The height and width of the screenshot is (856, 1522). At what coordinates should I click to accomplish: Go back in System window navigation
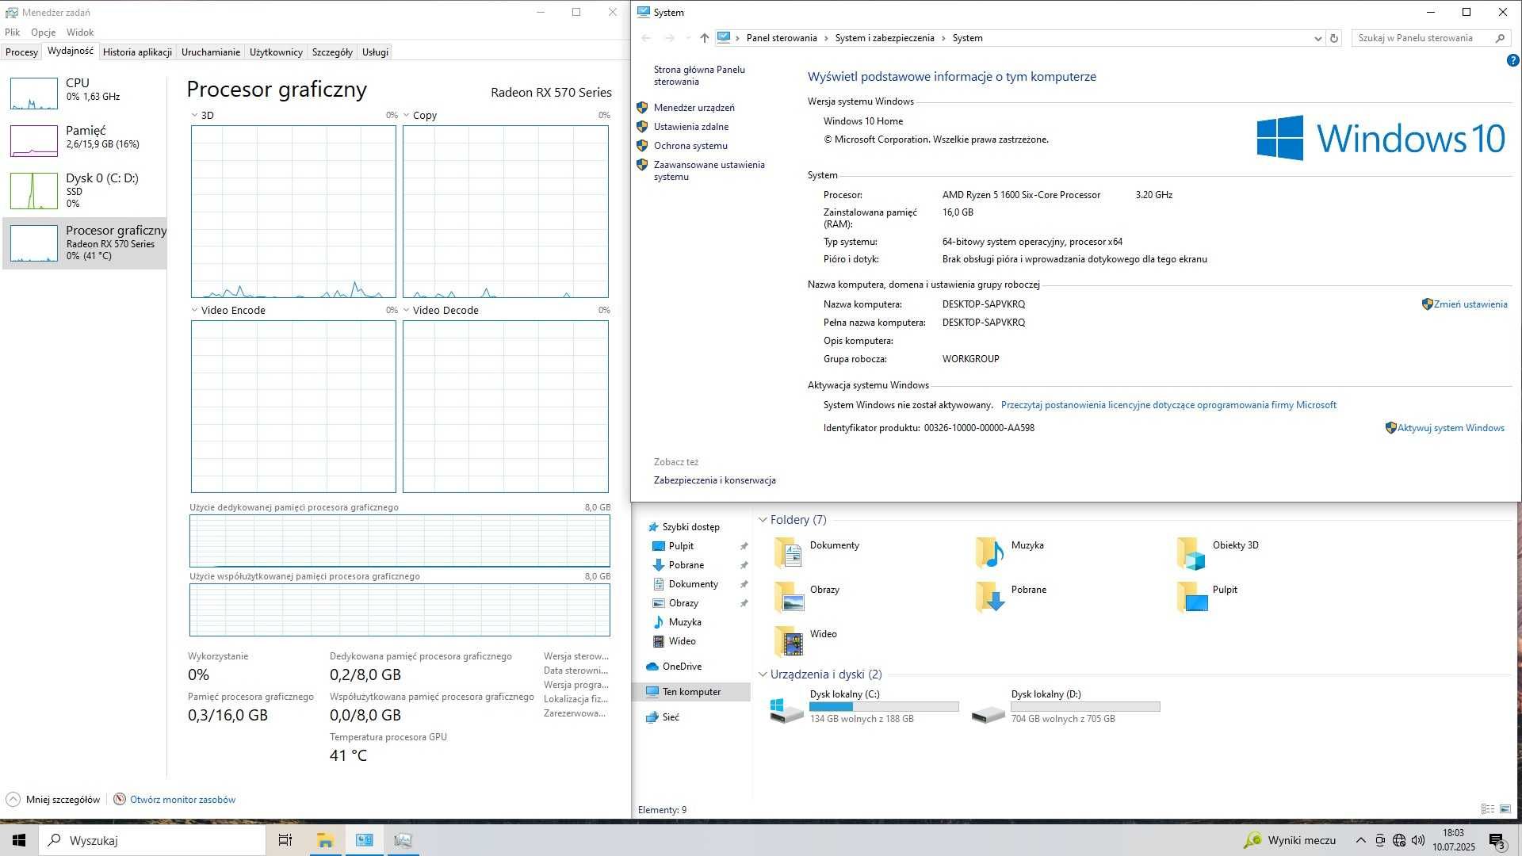tap(645, 38)
